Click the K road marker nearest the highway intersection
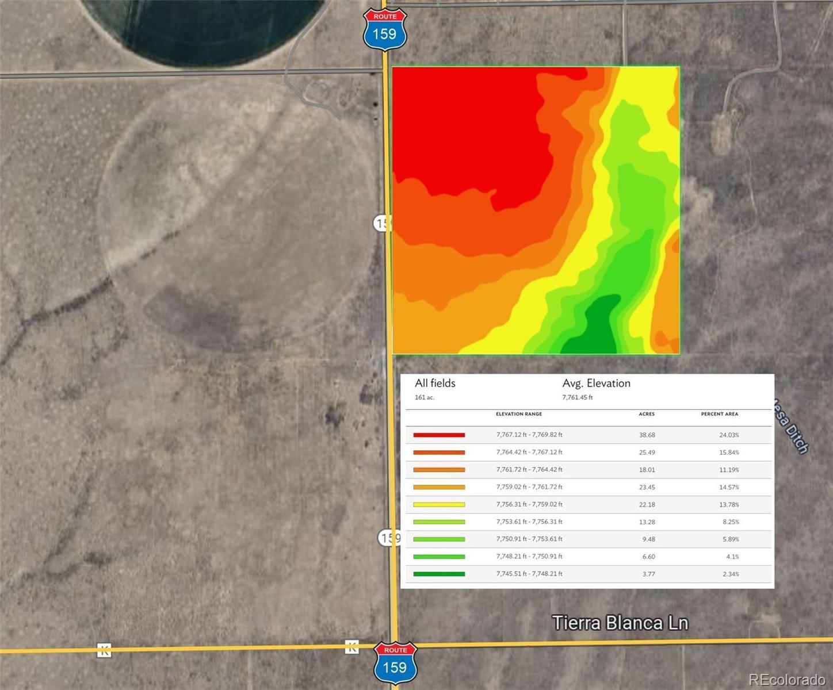The image size is (833, 690). click(351, 646)
